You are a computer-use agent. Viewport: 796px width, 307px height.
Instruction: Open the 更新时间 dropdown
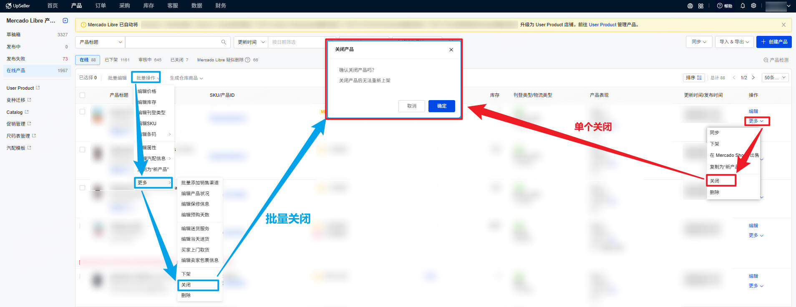point(251,42)
